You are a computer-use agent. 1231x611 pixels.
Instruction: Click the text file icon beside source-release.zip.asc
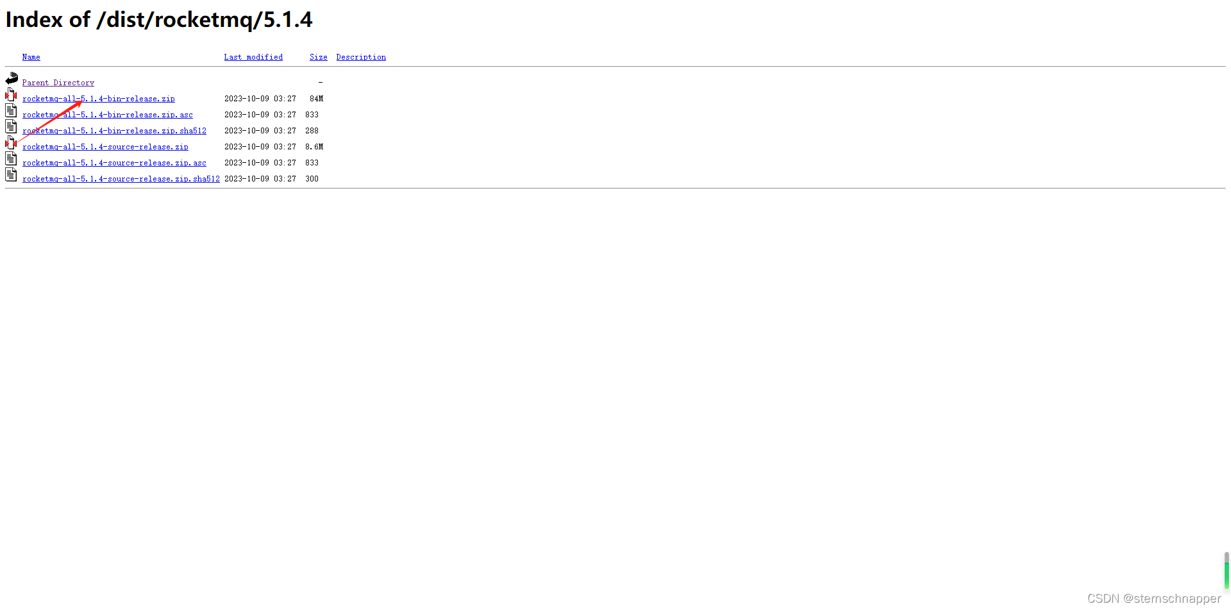(11, 159)
